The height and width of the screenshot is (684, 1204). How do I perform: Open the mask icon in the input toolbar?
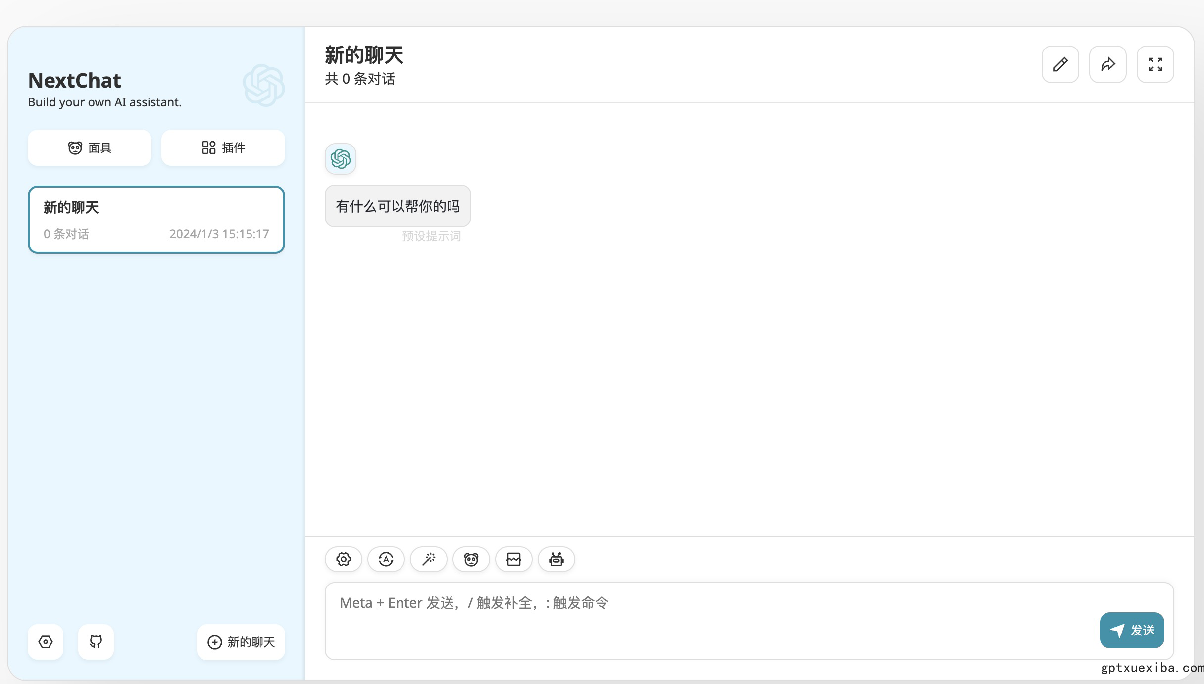point(471,559)
